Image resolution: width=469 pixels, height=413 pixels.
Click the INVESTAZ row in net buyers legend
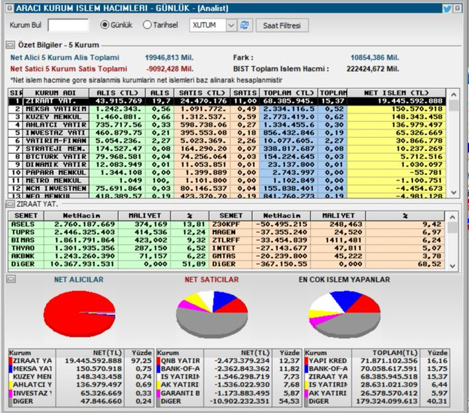(81, 393)
